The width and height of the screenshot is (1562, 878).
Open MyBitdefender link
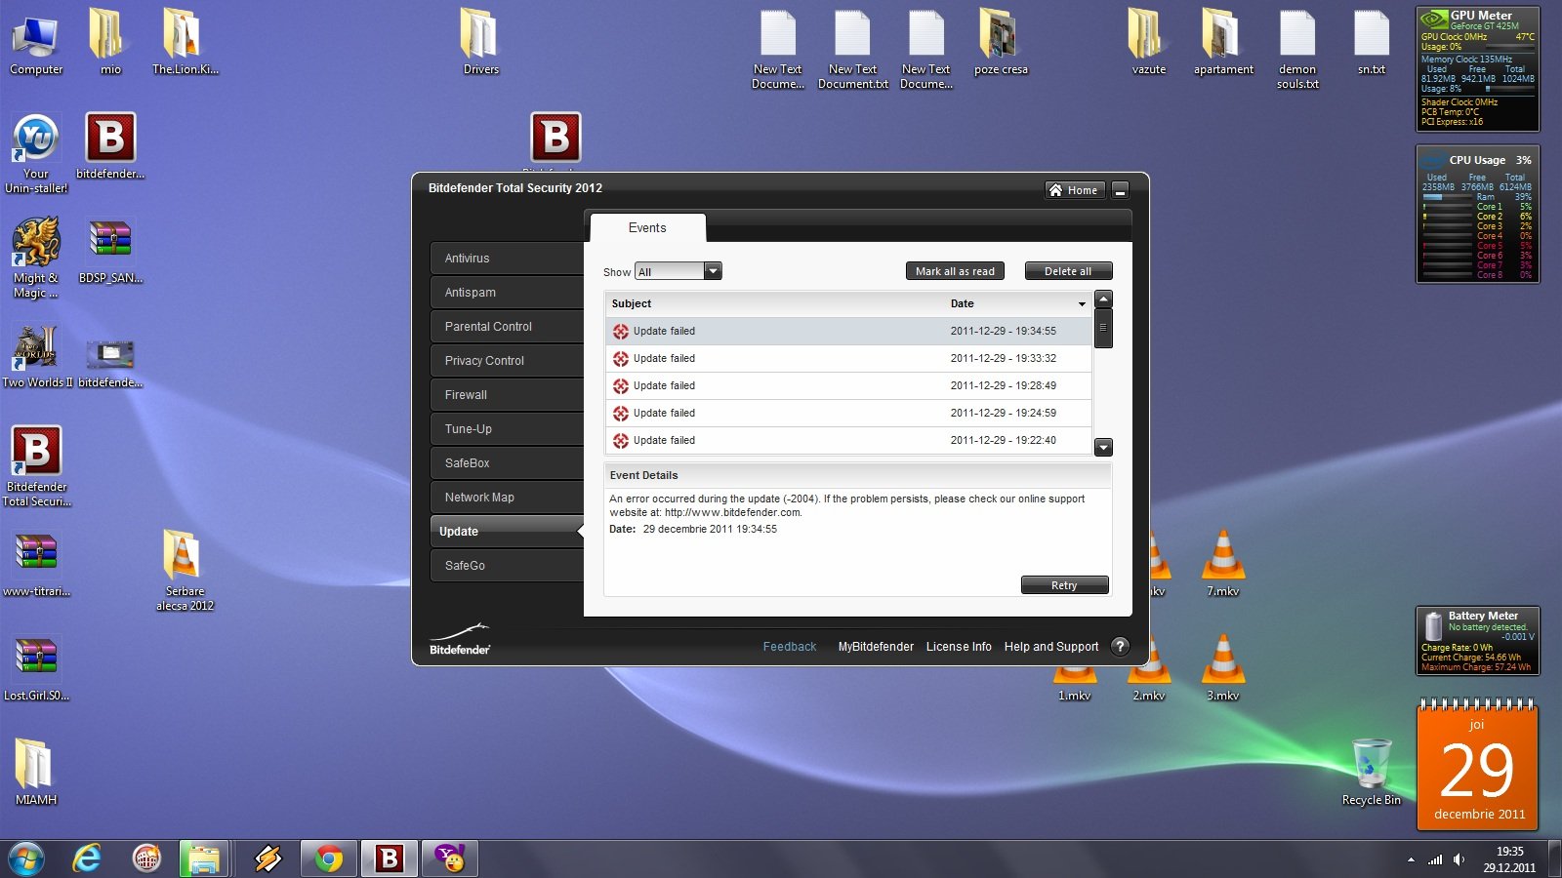[x=876, y=647]
